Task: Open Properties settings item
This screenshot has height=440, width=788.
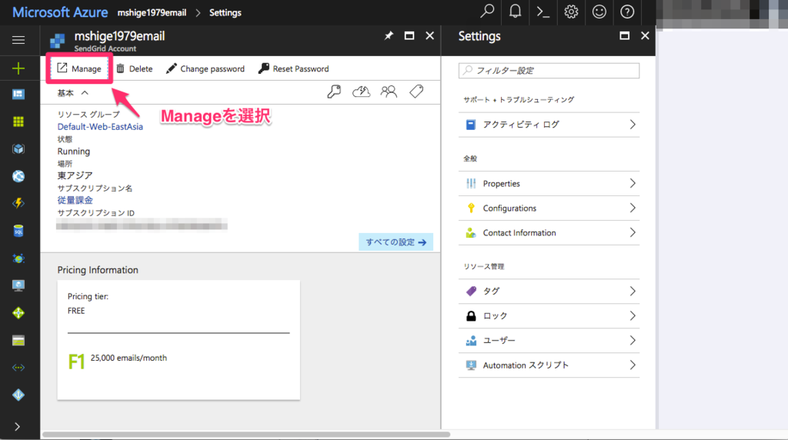Action: pos(549,183)
